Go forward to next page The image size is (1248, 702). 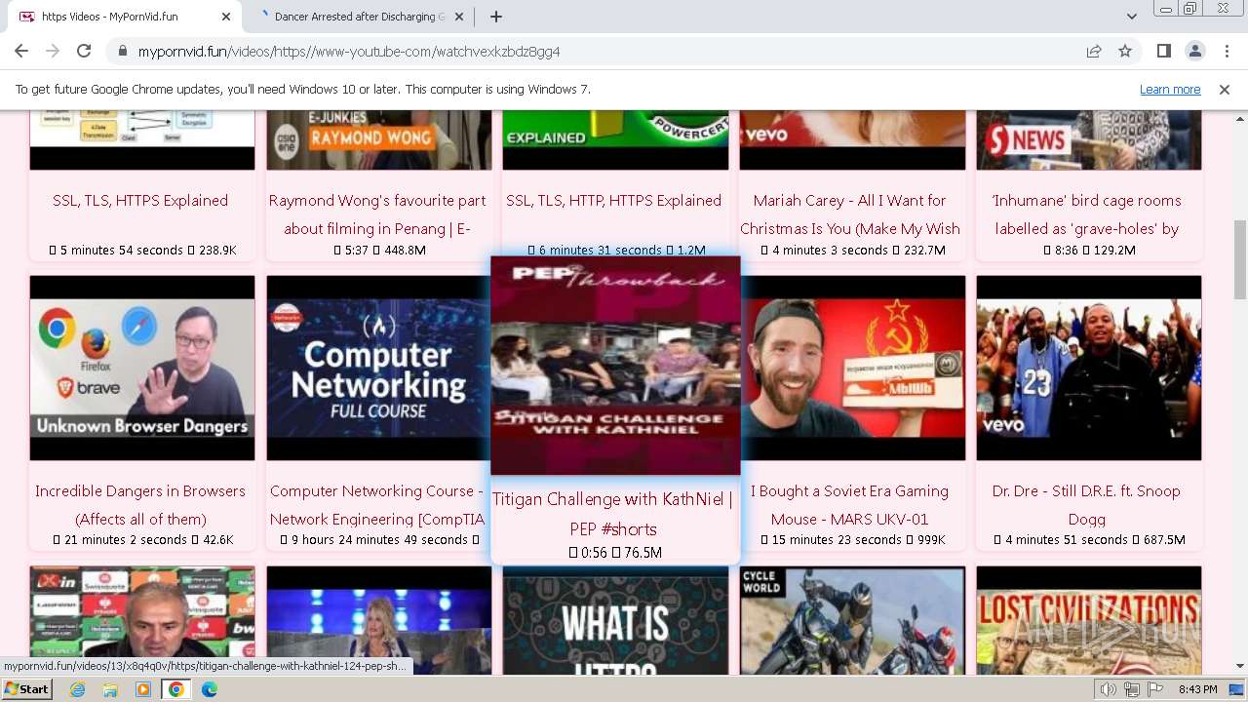point(53,51)
